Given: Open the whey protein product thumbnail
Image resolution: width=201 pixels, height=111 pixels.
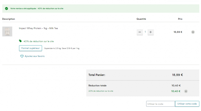Looking at the screenshot, I should (7, 31).
